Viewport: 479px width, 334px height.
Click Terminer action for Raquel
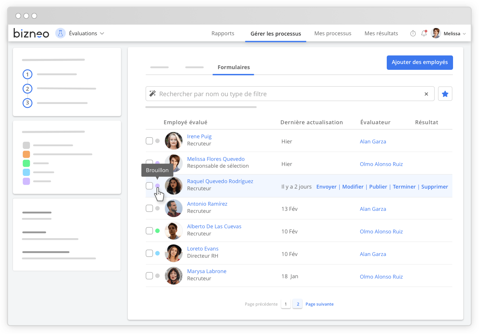pyautogui.click(x=404, y=187)
